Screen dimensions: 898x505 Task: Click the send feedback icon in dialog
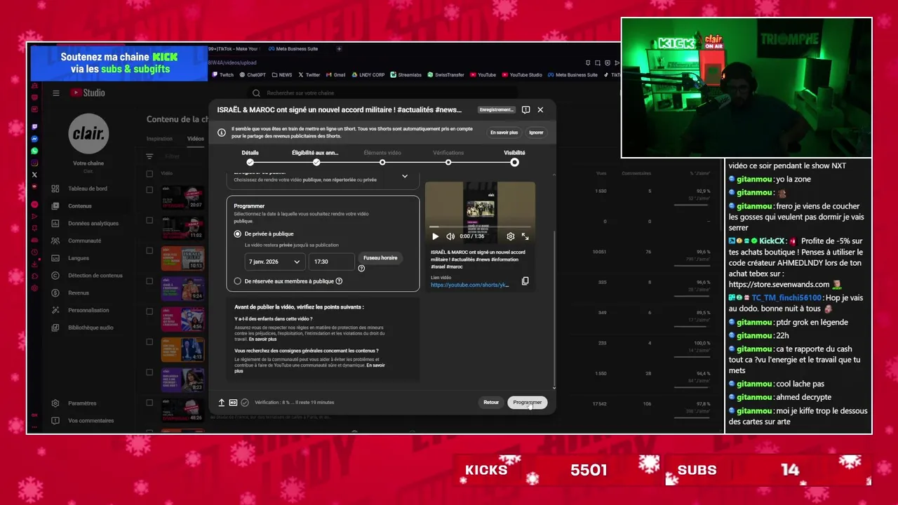coord(526,110)
